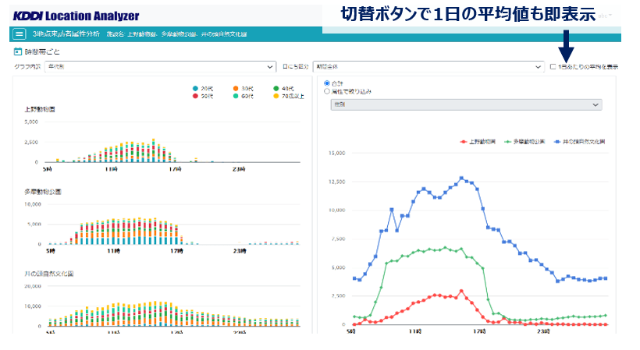640x350 pixels.
Task: Open the 日にち区分 dropdown
Action: click(428, 67)
